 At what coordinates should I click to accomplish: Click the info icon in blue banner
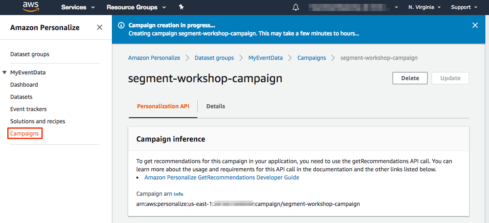point(121,25)
